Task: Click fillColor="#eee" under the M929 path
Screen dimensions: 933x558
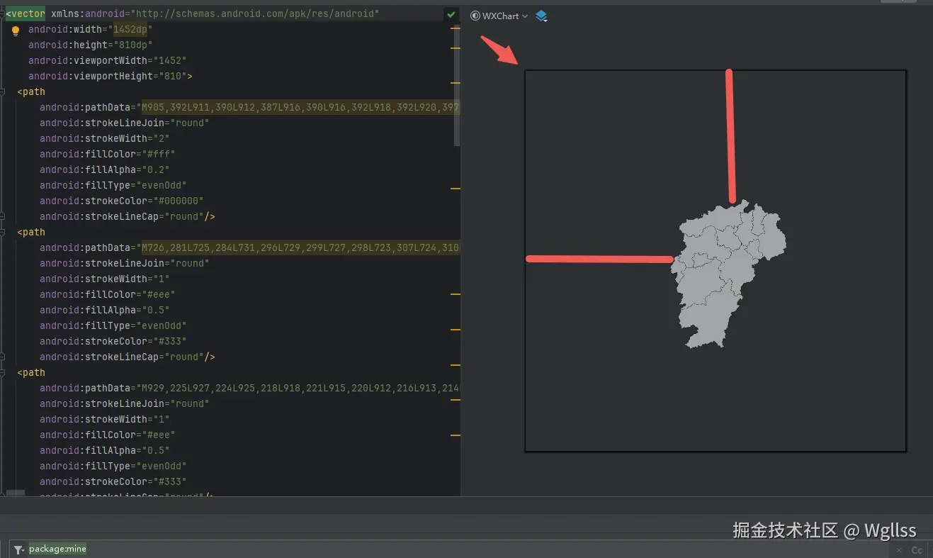Action: click(x=108, y=435)
